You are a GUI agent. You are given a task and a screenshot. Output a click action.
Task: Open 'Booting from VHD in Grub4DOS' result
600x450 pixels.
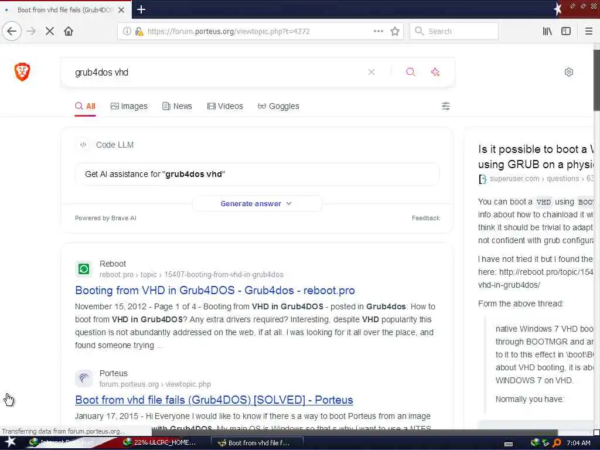214,291
